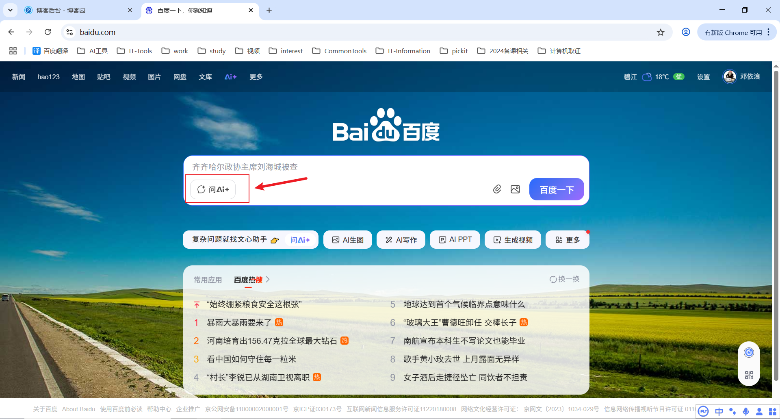Open the AI工具 bookmark folder
This screenshot has height=419, width=780.
(93, 51)
